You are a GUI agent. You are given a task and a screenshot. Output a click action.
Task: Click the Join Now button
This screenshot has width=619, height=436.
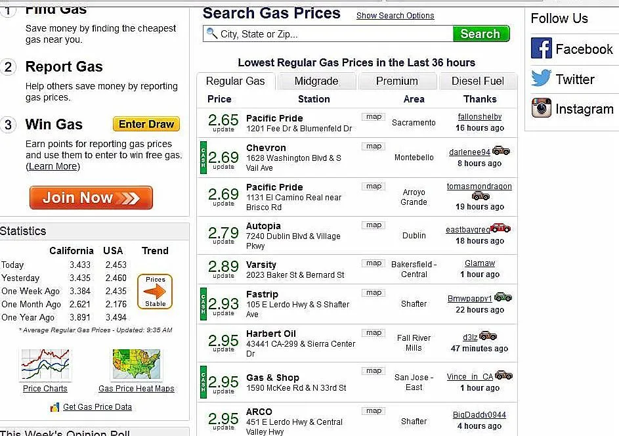tap(91, 198)
